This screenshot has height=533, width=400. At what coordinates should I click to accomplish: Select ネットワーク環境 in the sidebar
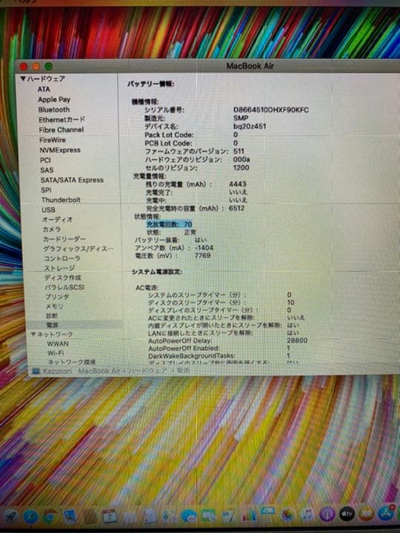tap(71, 362)
